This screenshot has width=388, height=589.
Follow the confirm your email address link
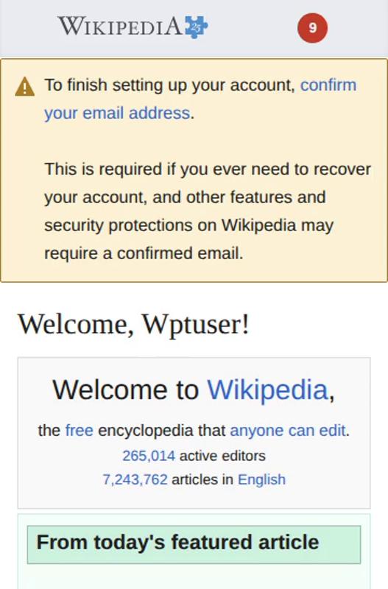click(200, 99)
